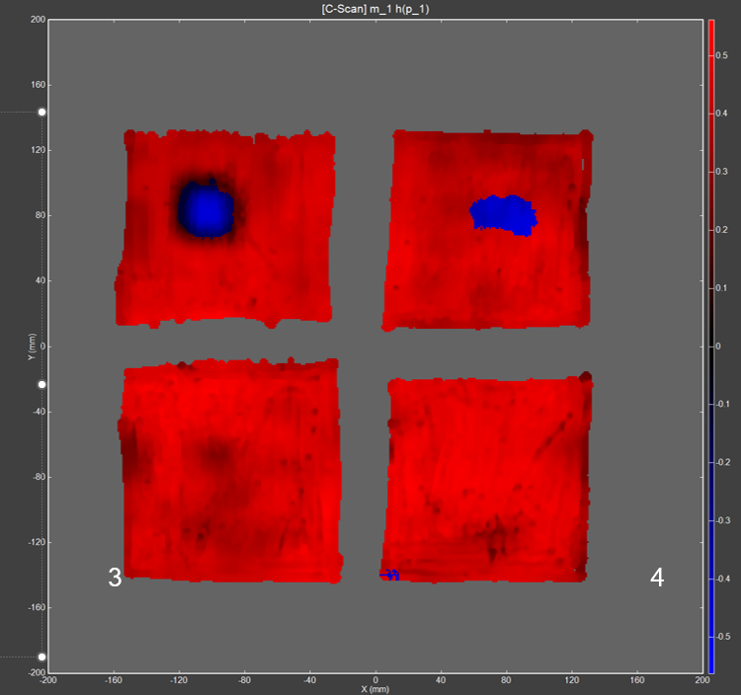Click the small blue marker on bottom-right panel
This screenshot has height=695, width=741.
tap(389, 574)
